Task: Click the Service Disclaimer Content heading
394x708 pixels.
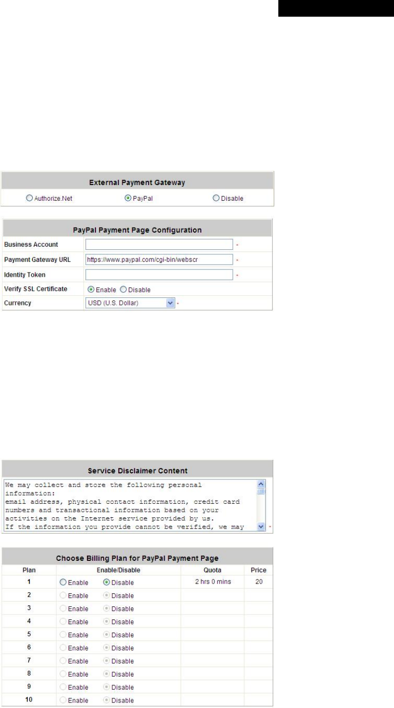Action: 137,471
